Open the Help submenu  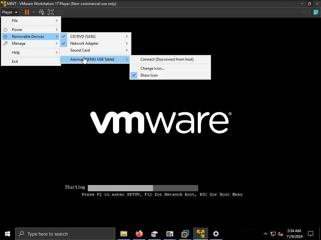(x=31, y=52)
